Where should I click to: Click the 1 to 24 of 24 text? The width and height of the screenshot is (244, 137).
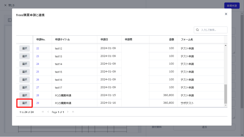[x=27, y=112]
